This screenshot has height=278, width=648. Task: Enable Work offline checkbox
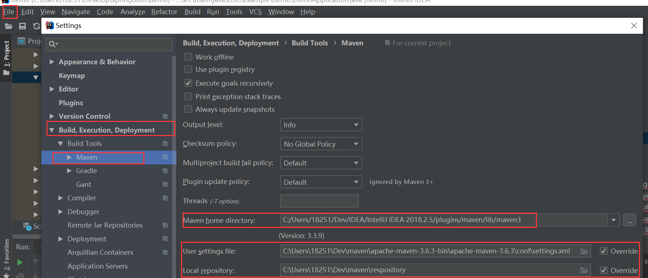pyautogui.click(x=188, y=57)
